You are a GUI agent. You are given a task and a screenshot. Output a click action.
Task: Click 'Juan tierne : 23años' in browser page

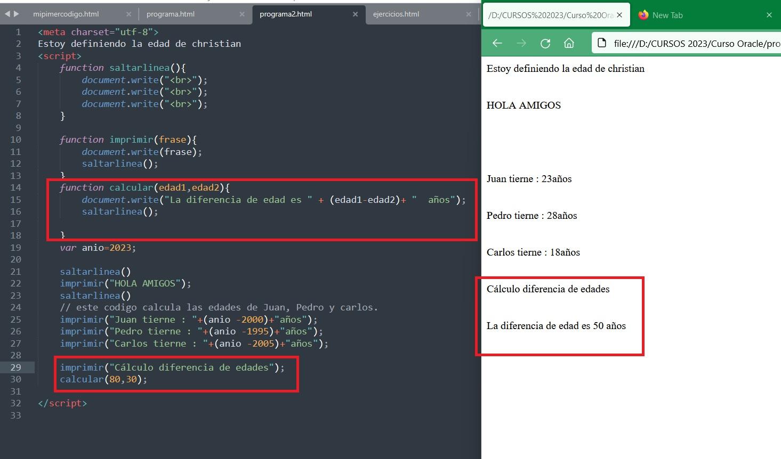[529, 179]
